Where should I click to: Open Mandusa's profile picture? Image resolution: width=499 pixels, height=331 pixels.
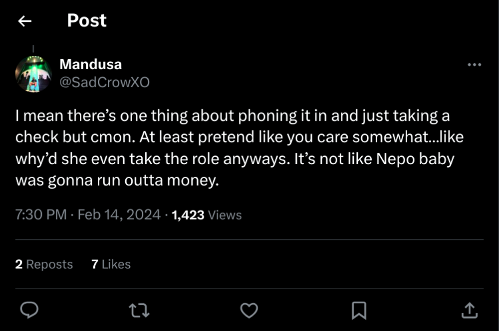coord(33,74)
